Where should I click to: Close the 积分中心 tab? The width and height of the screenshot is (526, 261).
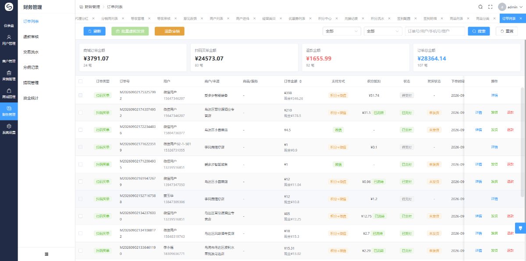click(336, 19)
